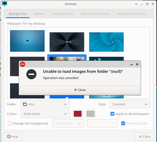Roll up the Desktop window with arrow

(x=136, y=4)
